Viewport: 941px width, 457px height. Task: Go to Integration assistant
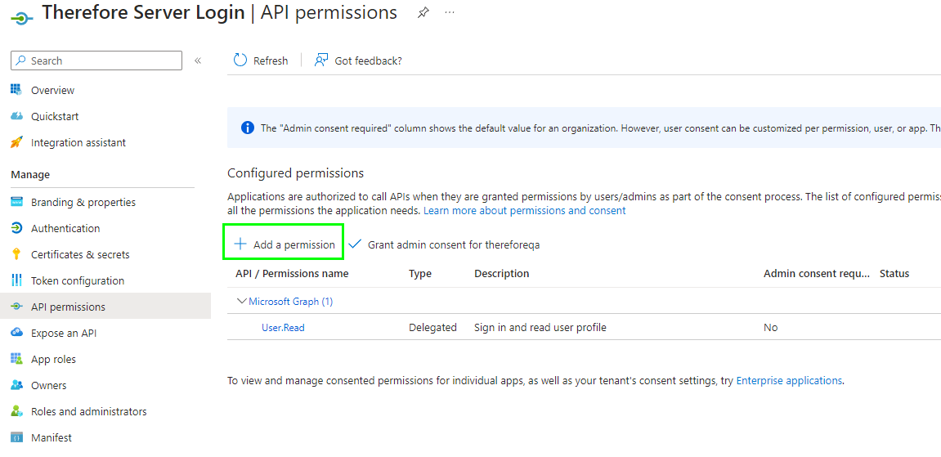pos(78,143)
